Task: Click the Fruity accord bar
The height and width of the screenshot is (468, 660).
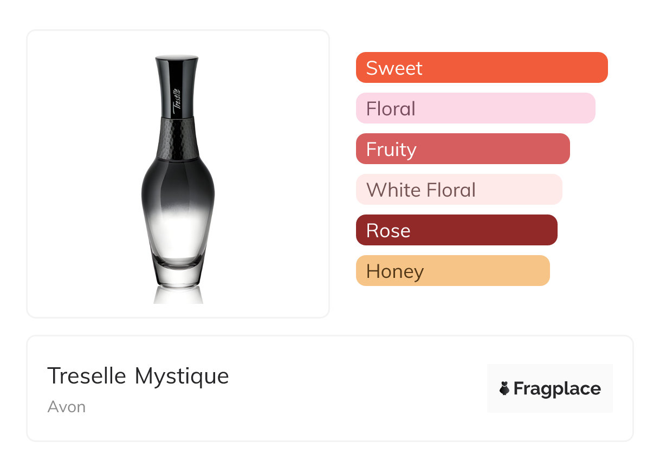Action: (462, 149)
